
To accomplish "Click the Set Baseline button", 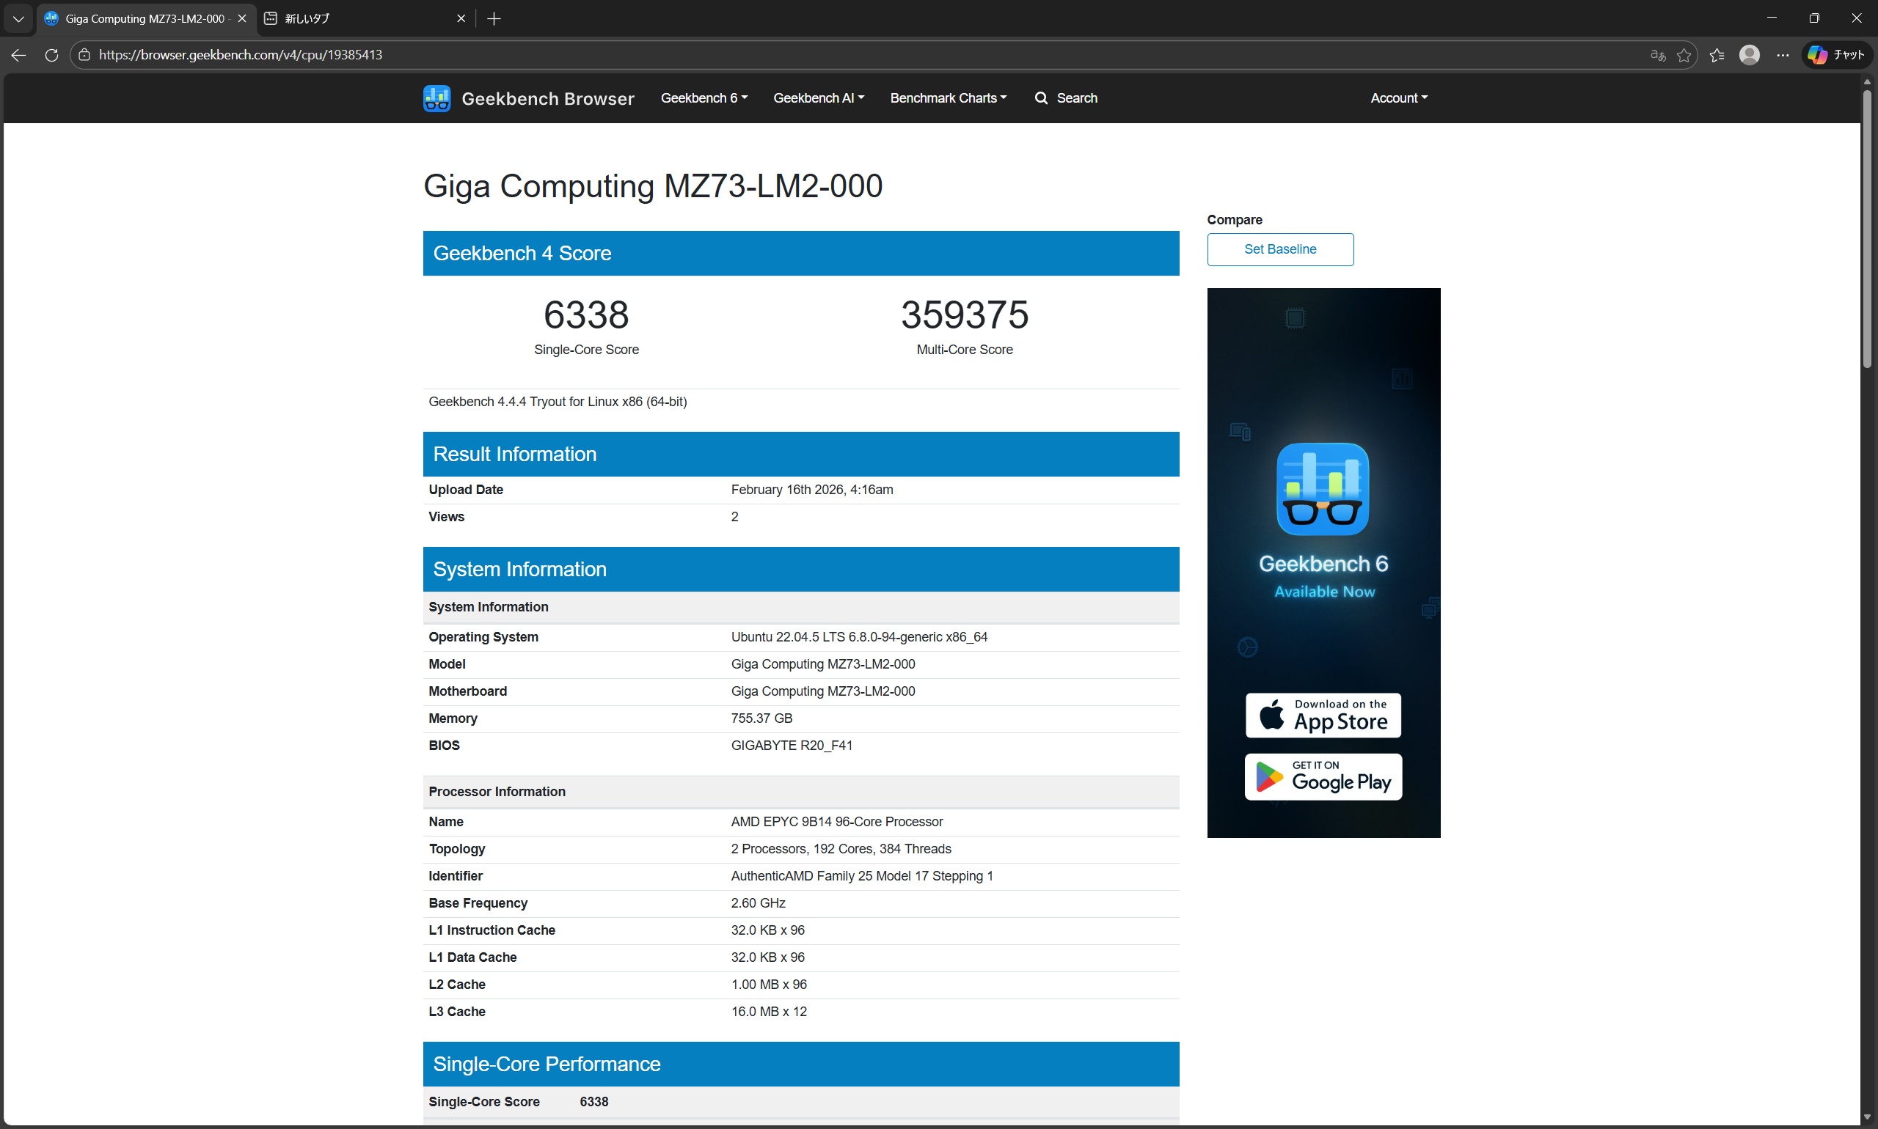I will [1279, 249].
